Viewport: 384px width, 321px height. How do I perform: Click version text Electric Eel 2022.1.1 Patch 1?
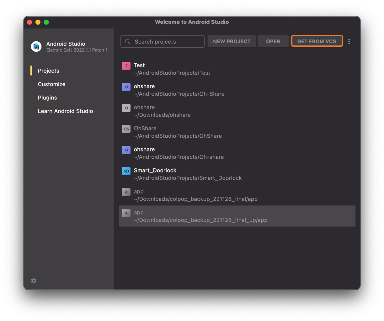pos(77,50)
